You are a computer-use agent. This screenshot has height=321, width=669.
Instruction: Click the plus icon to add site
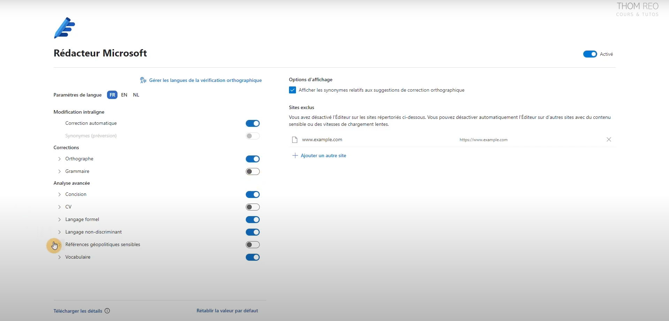pos(295,155)
